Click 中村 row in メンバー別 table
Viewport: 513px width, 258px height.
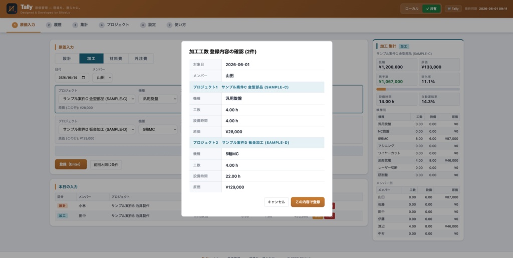coord(418,233)
